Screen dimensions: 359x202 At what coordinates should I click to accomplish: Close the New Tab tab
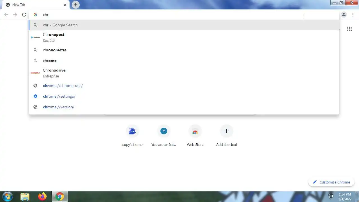65,5
